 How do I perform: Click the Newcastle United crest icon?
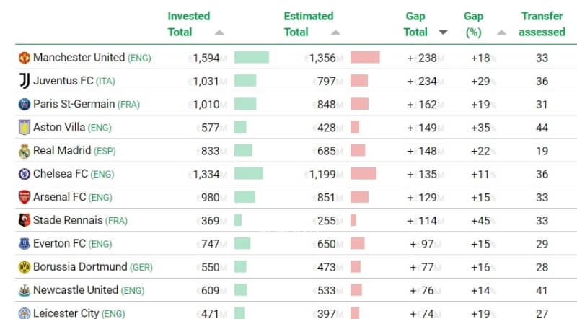25,290
